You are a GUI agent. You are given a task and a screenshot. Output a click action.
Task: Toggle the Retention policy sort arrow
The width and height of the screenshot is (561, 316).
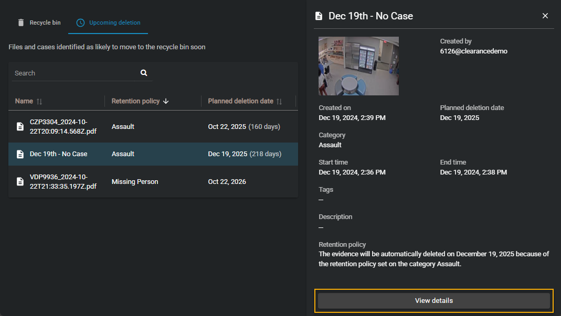pos(166,101)
